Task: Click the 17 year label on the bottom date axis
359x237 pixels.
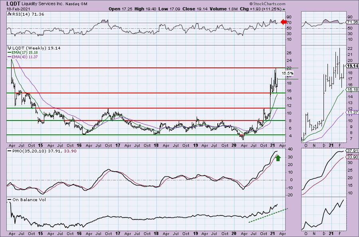Action: coord(117,233)
